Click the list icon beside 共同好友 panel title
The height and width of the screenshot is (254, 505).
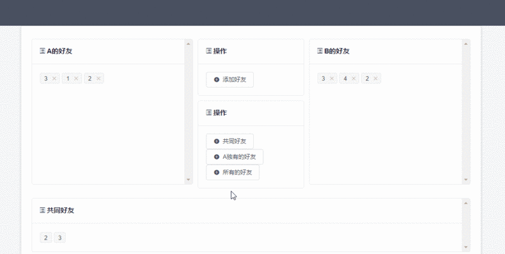coord(42,211)
